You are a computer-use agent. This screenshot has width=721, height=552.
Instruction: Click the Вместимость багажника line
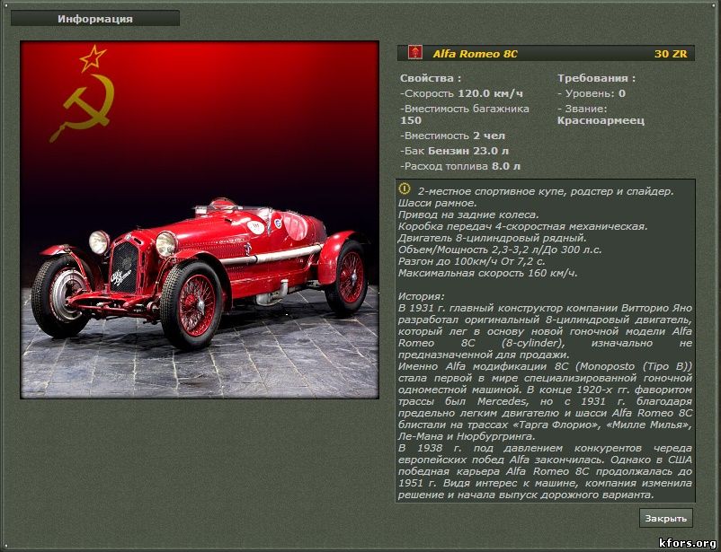click(465, 114)
